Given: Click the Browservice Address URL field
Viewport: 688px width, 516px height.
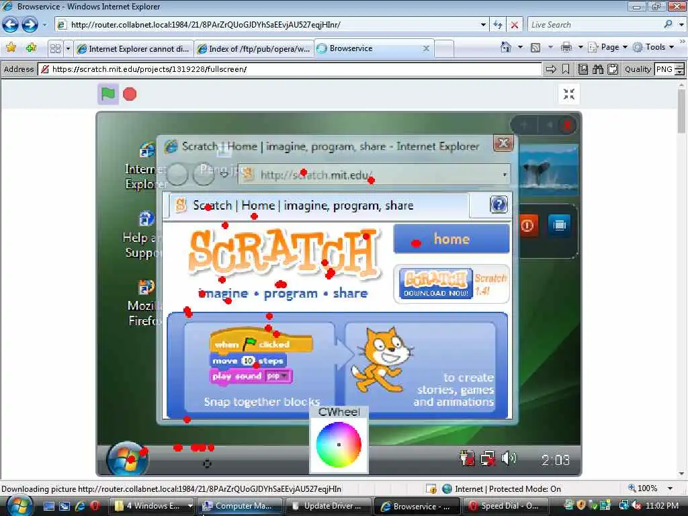Looking at the screenshot, I should 290,69.
